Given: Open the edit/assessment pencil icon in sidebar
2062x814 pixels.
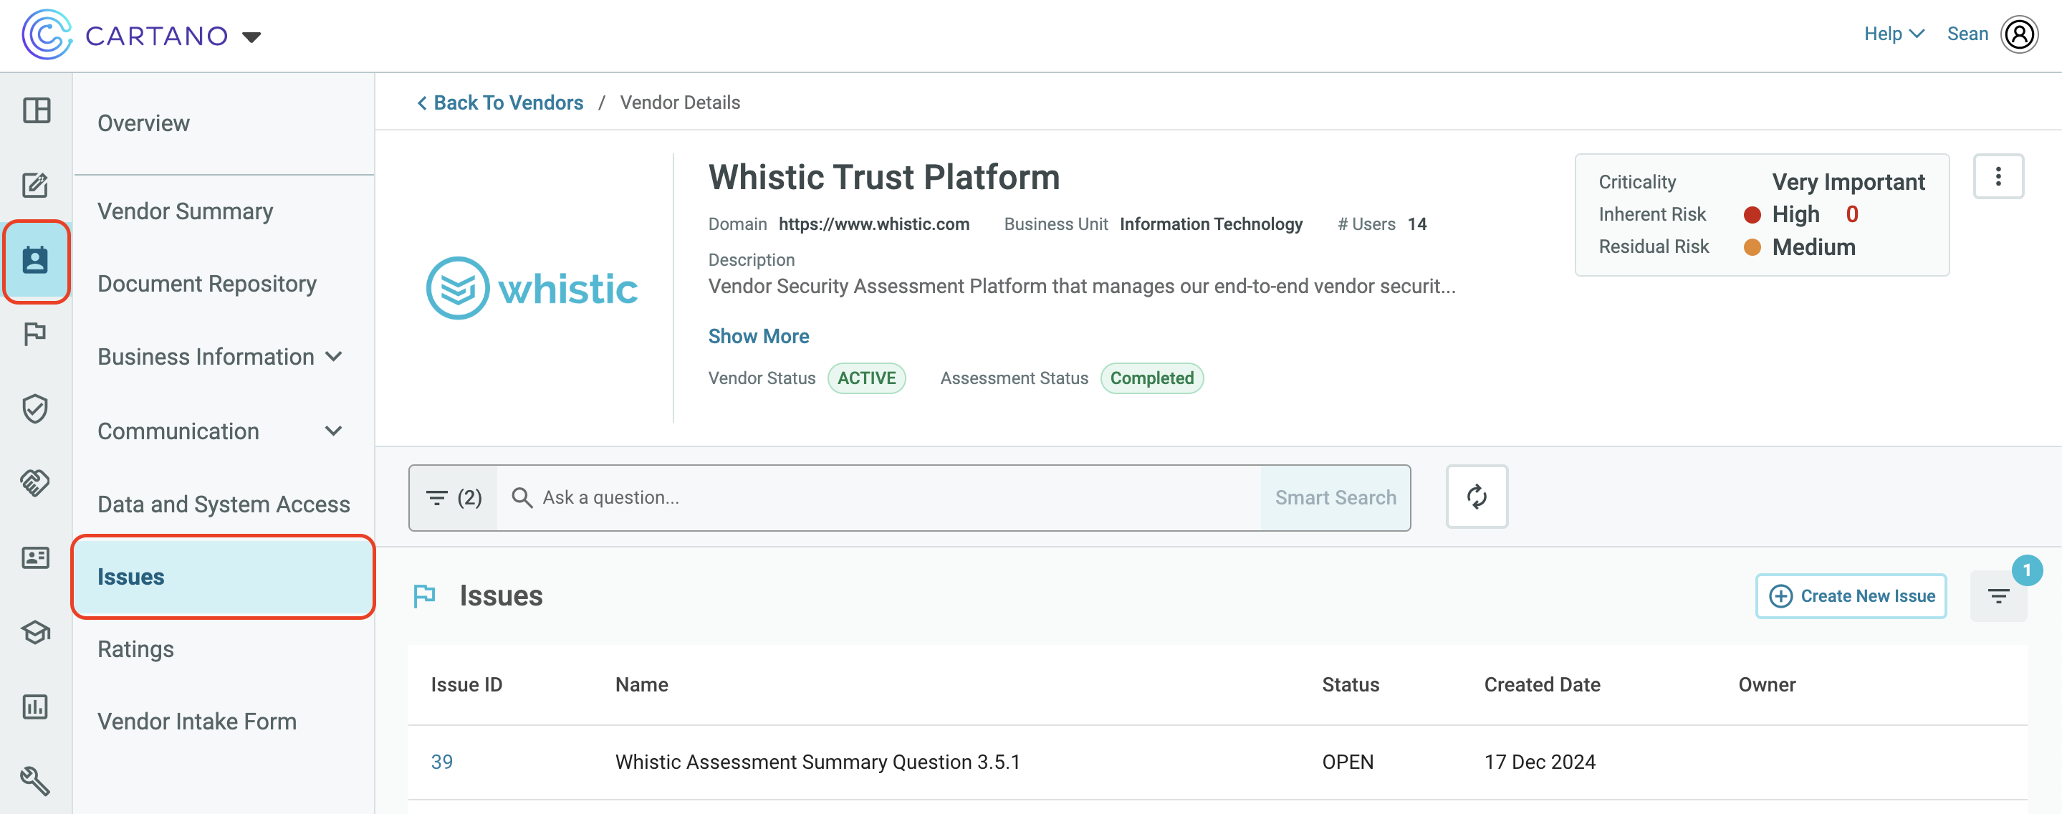Looking at the screenshot, I should (x=36, y=185).
